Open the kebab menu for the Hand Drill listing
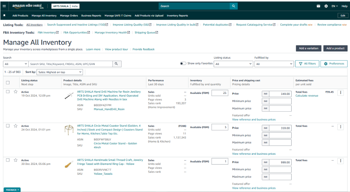The height and width of the screenshot is (192, 350). [340, 93]
